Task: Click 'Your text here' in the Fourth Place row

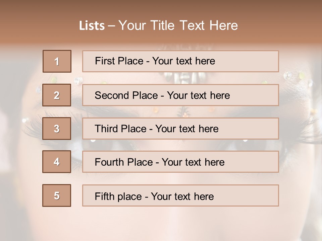Action: 193,162
